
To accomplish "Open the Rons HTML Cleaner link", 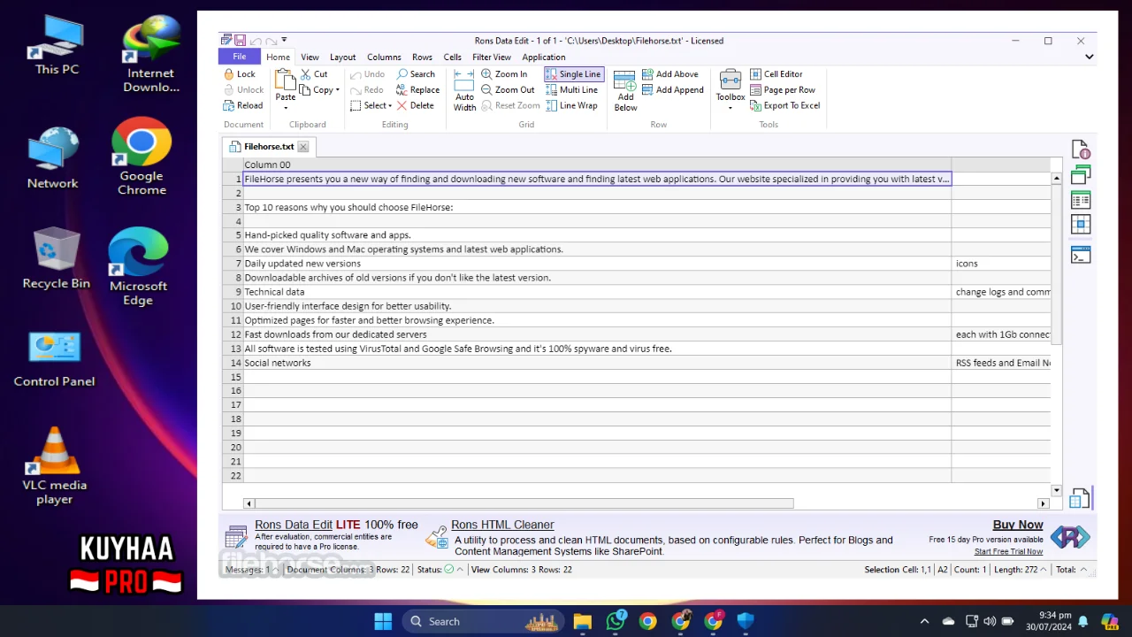I will pos(502,525).
